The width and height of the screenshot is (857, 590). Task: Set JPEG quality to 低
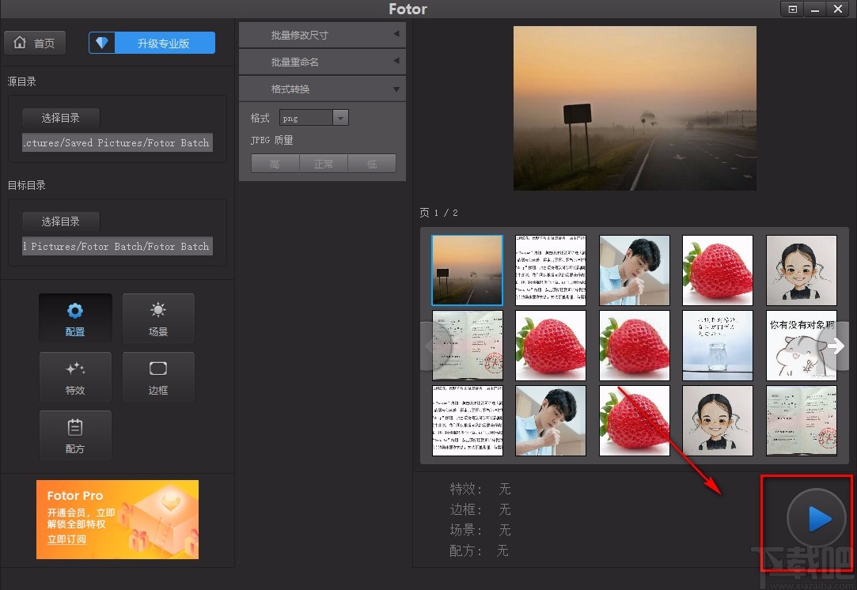coord(372,164)
